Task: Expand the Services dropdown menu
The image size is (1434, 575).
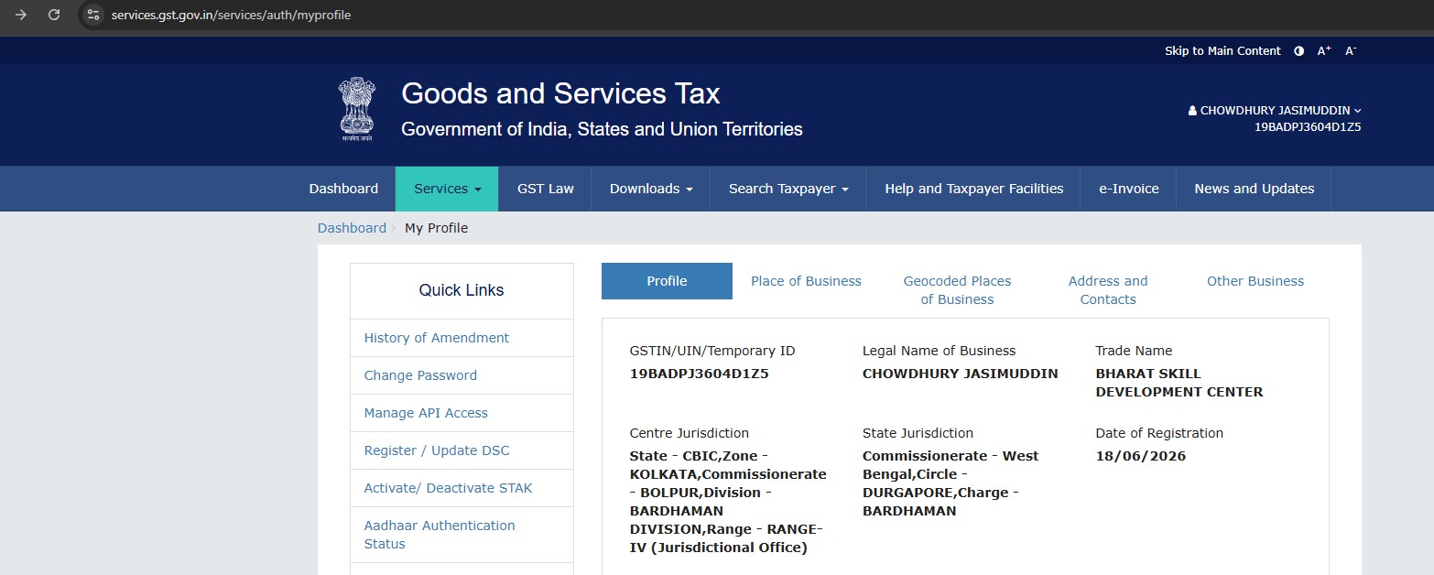Action: 447,189
